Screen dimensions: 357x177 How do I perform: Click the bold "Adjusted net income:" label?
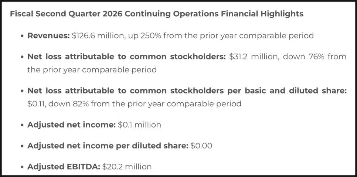(71, 125)
